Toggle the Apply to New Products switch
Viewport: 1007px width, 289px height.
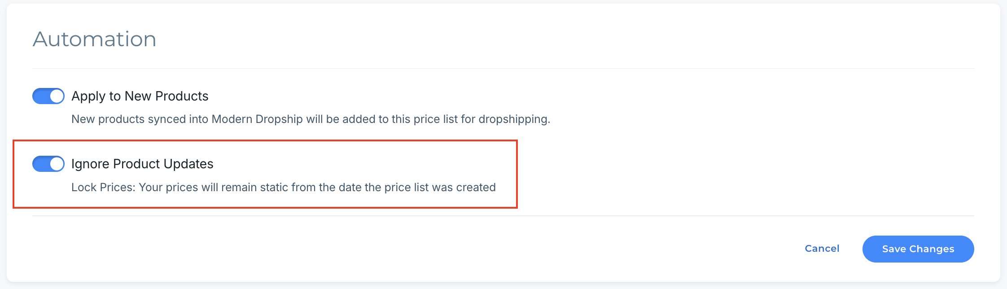[x=48, y=96]
